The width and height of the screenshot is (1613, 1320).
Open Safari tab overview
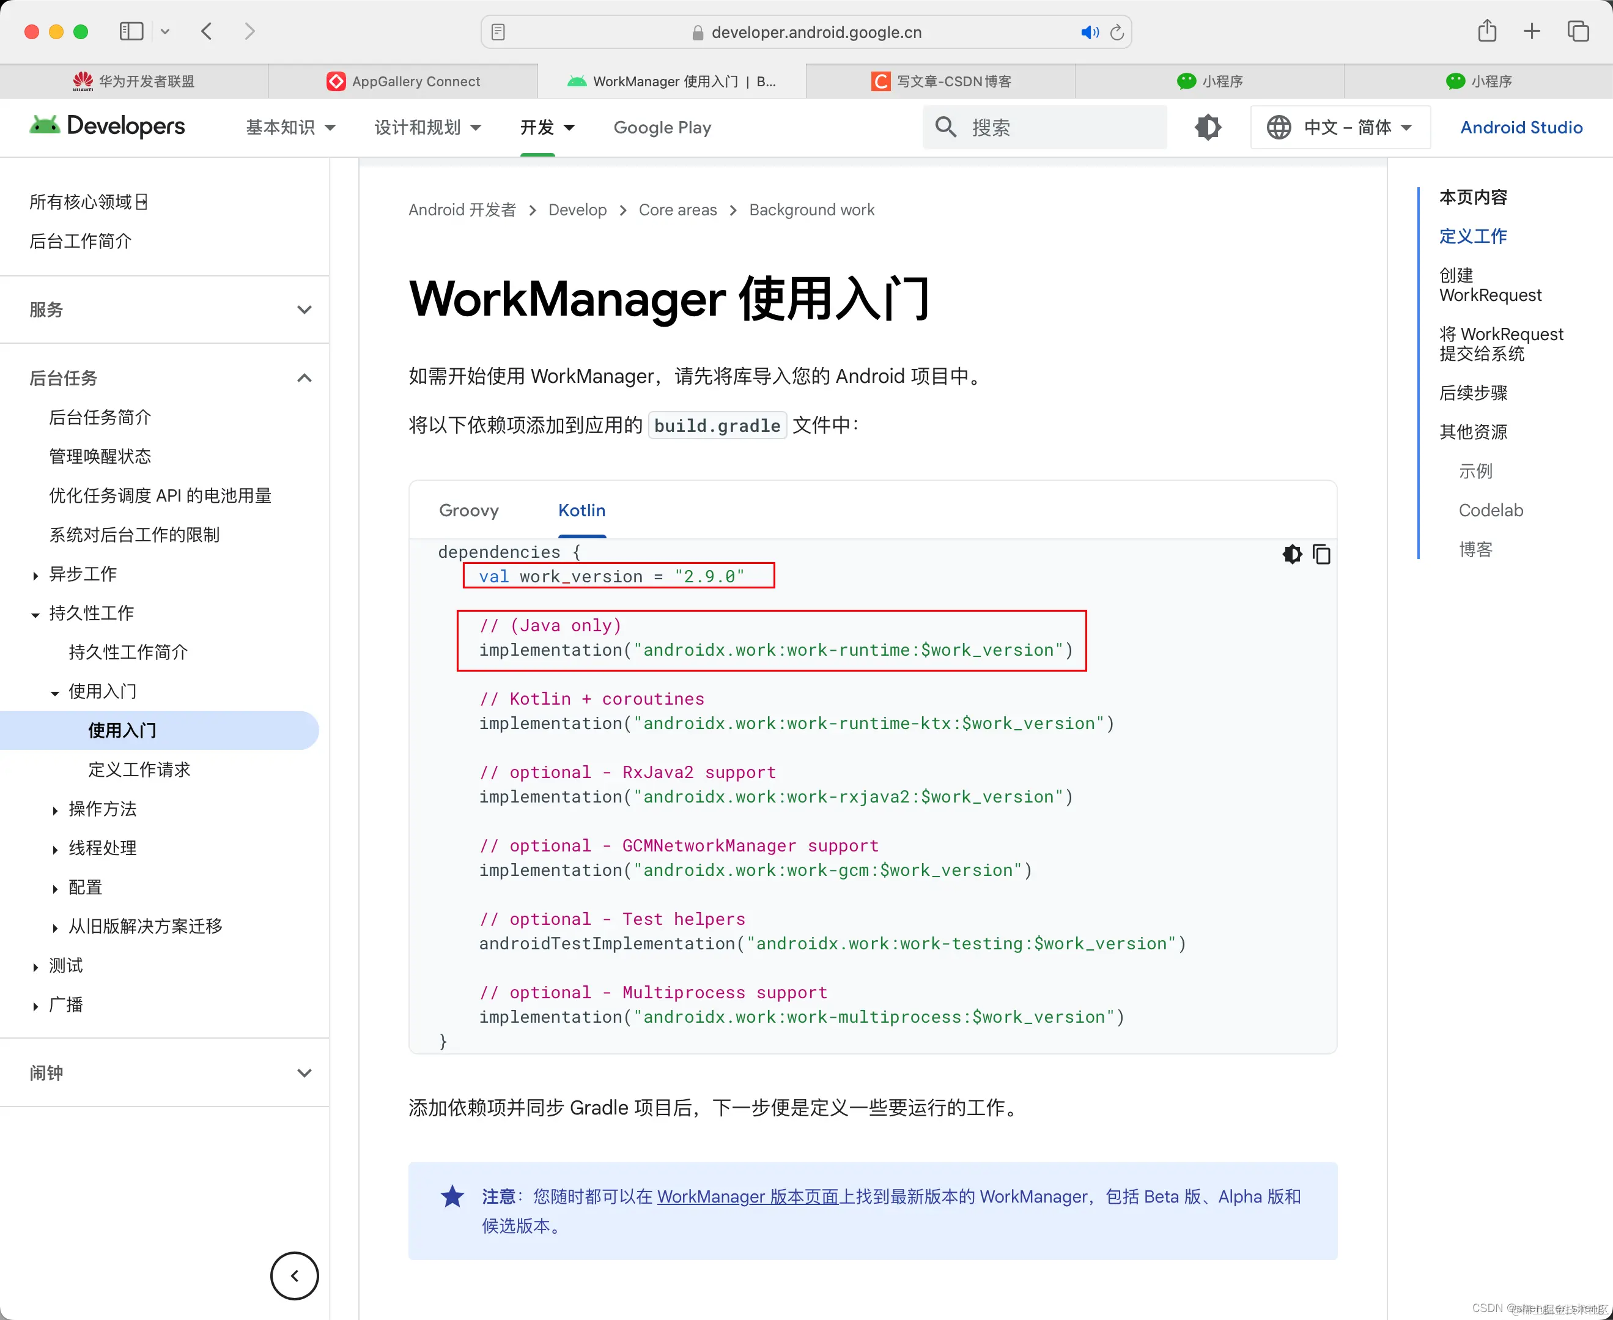point(1578,31)
